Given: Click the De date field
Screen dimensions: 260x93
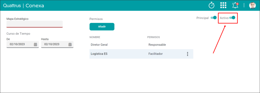Looking at the screenshot, I should (x=23, y=44).
